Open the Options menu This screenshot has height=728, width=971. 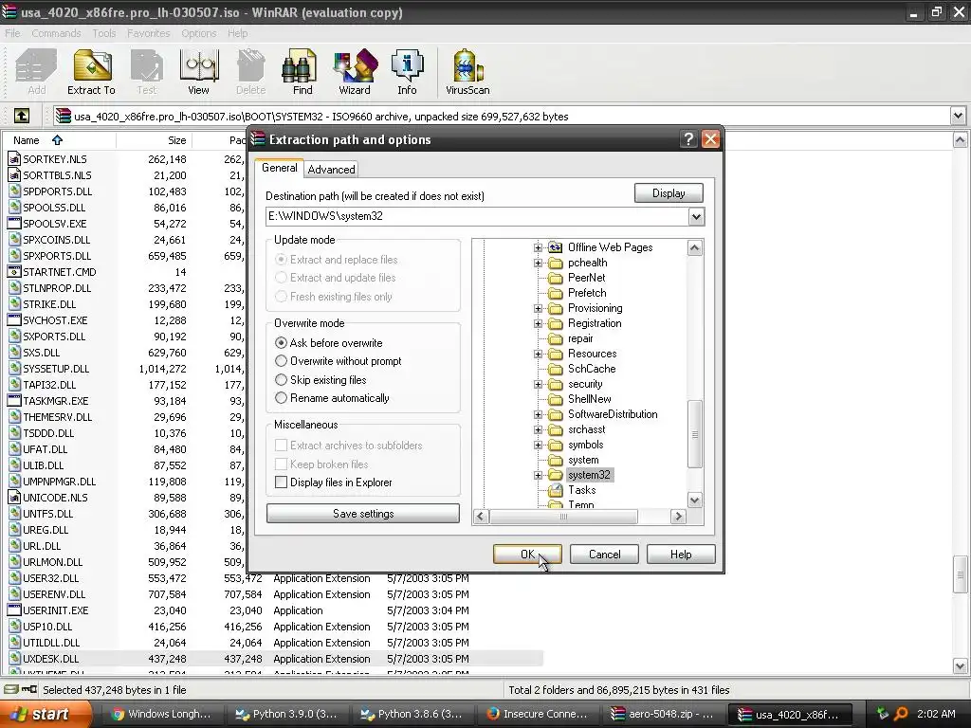199,33
